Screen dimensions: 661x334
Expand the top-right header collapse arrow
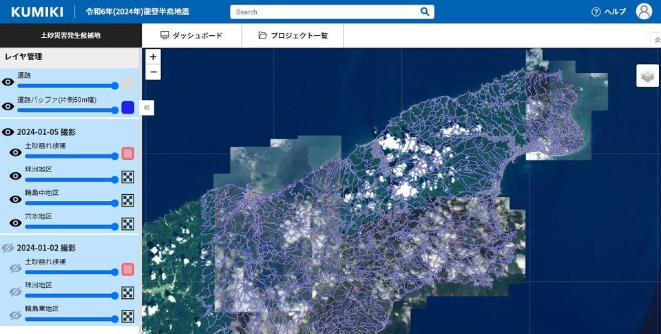656,41
